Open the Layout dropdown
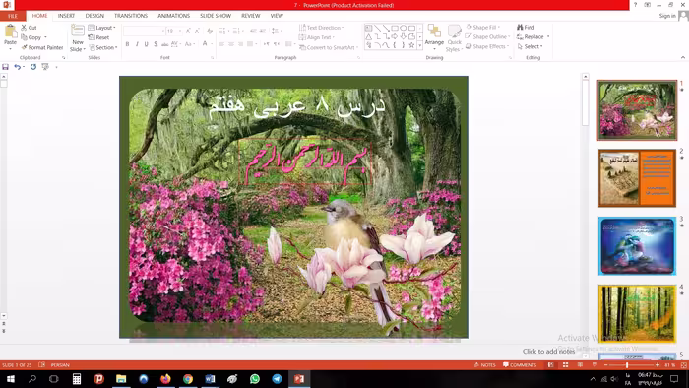This screenshot has height=388, width=689. [x=102, y=28]
